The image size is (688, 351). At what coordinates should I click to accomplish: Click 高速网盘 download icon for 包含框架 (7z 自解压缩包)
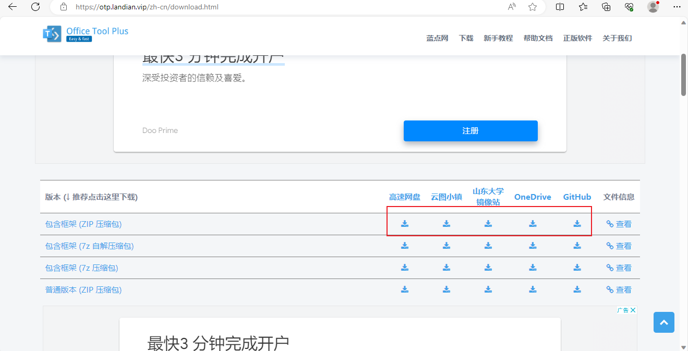[x=405, y=246]
